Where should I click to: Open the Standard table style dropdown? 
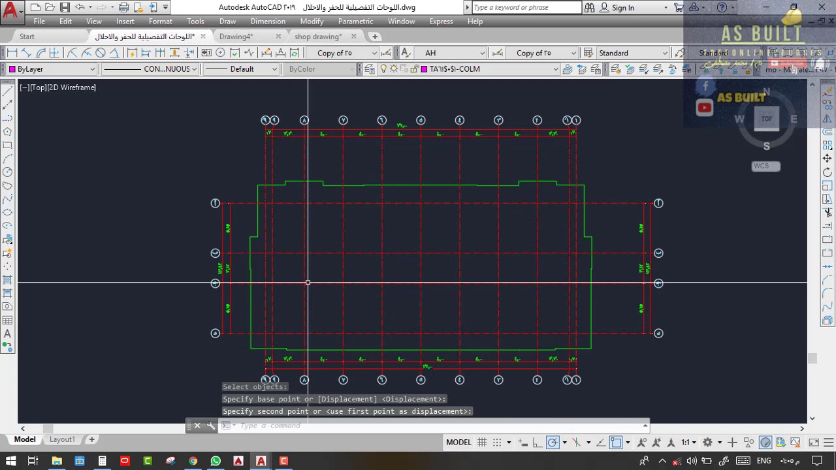[634, 53]
